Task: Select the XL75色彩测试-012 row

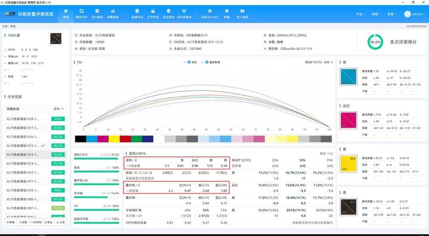Action: pos(36,172)
